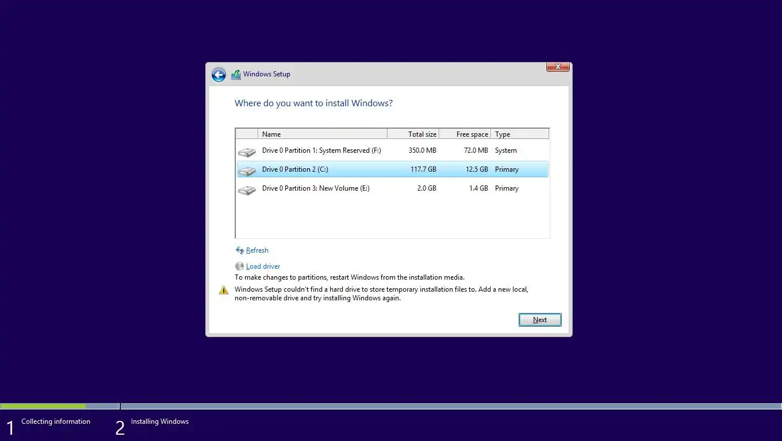Click the Load driver disc icon
782x441 pixels.
pos(240,266)
